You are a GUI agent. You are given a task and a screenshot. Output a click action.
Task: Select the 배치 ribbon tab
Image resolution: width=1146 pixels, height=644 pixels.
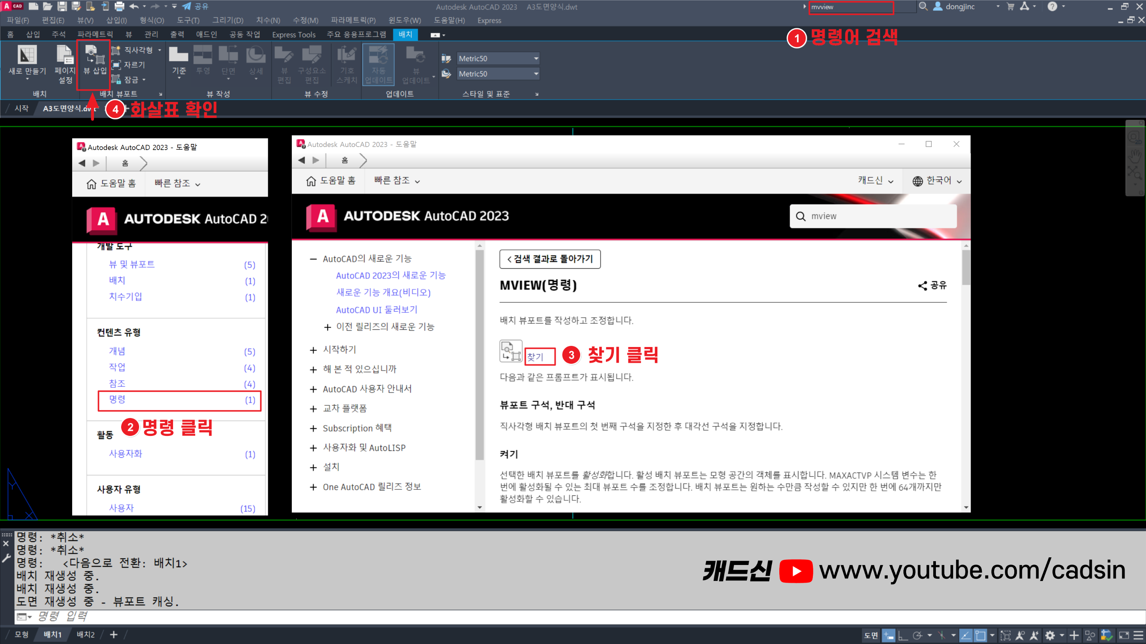pyautogui.click(x=405, y=34)
